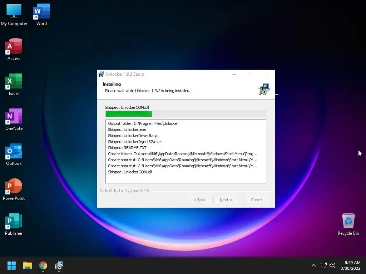Click the 'Skipped: UnlockerCOM.dll' status above the progress bar
Viewport: 366px width, 274px height.
point(127,107)
